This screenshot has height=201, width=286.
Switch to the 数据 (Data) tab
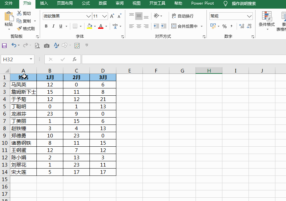(102, 3)
